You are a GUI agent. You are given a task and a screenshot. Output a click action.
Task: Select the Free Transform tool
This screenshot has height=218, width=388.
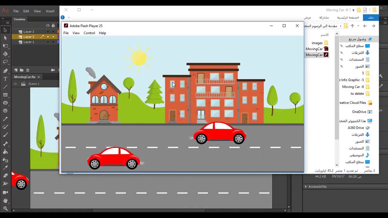pyautogui.click(x=5, y=46)
